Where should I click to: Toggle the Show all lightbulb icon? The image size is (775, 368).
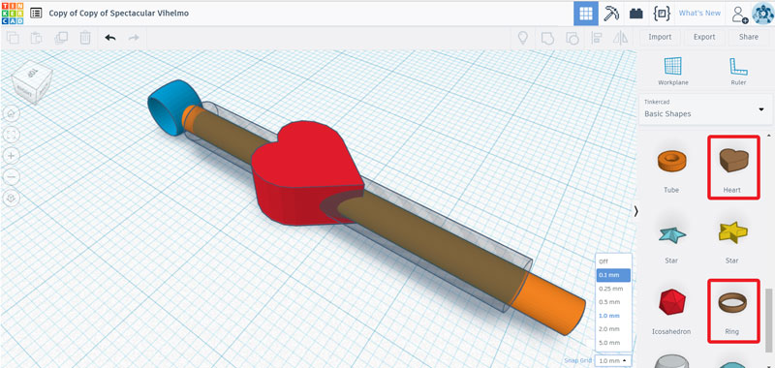(x=522, y=38)
